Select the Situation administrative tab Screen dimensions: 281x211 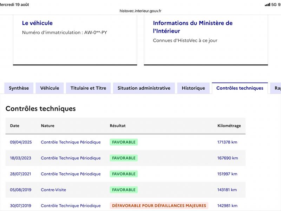144,88
